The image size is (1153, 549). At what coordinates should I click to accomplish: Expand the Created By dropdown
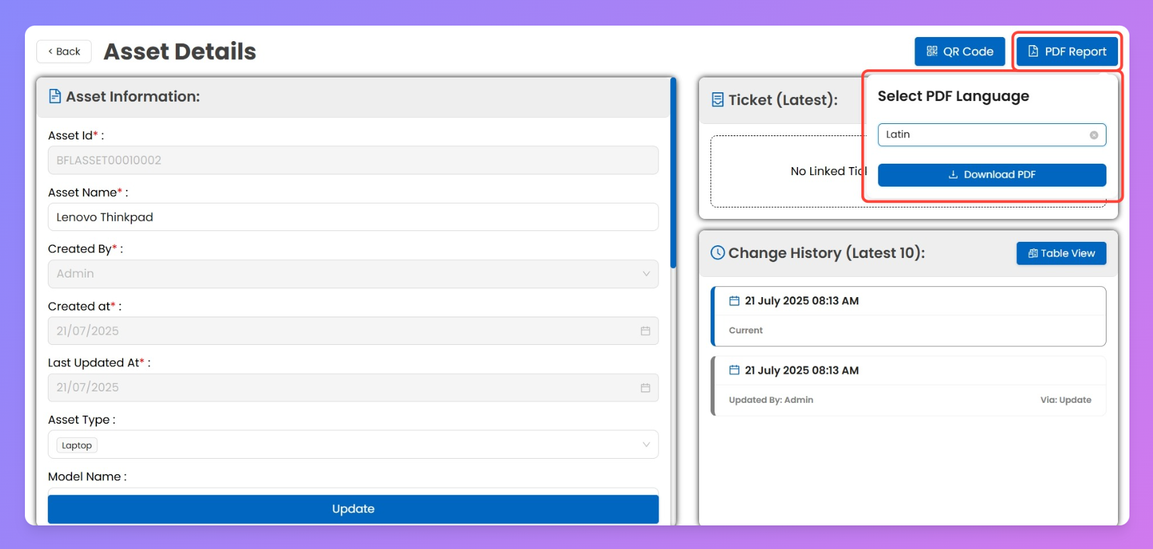(x=645, y=274)
